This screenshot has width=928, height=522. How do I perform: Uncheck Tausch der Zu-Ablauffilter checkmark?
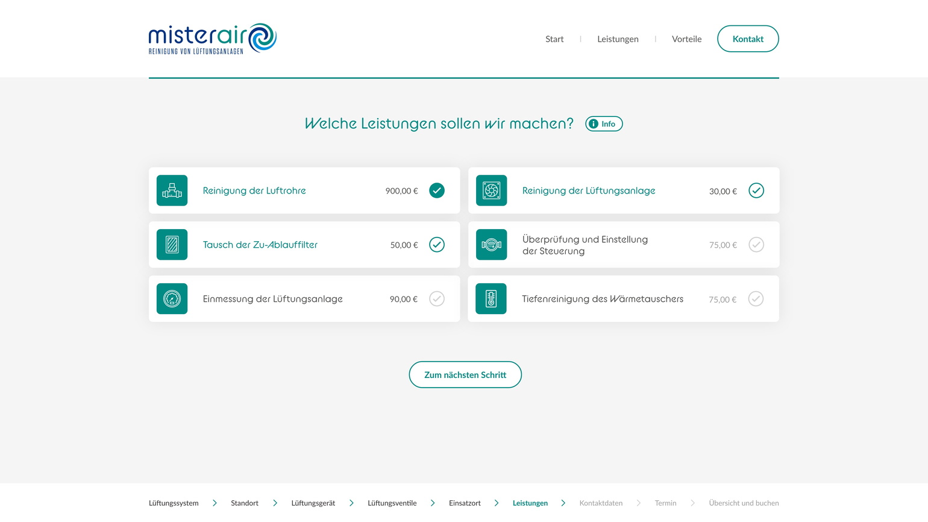(437, 245)
